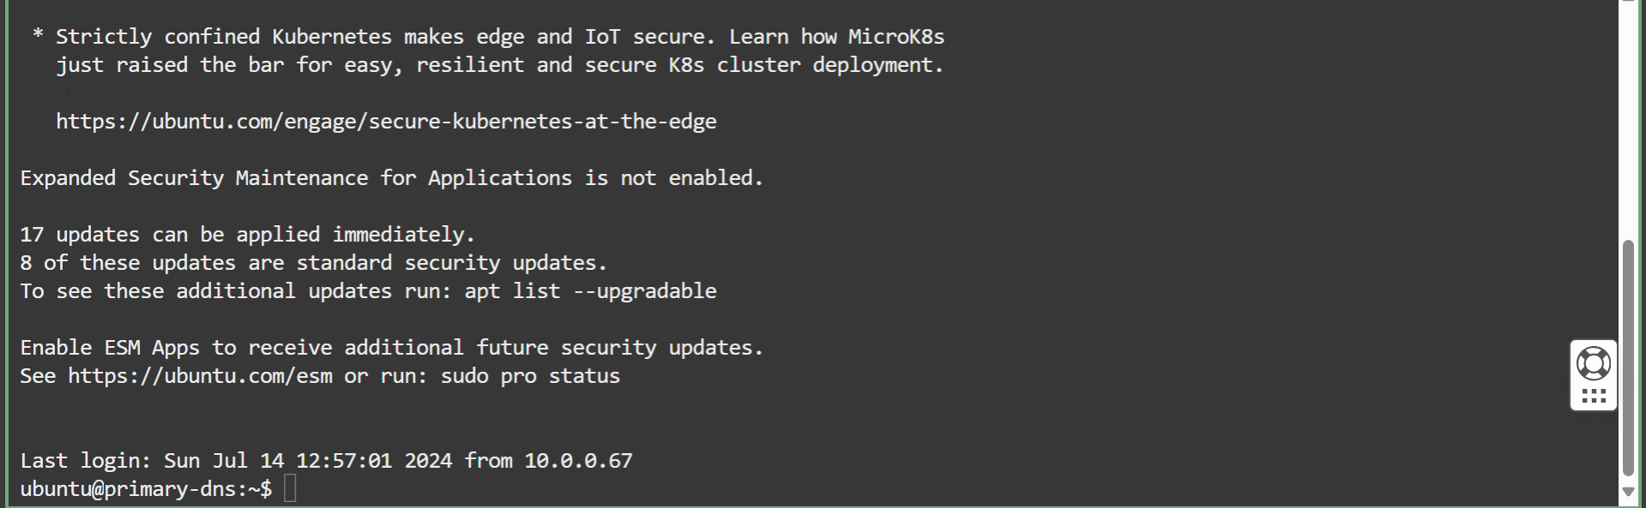The height and width of the screenshot is (508, 1646).
Task: Focus the cursor block after the shell prompt
Action: click(290, 488)
